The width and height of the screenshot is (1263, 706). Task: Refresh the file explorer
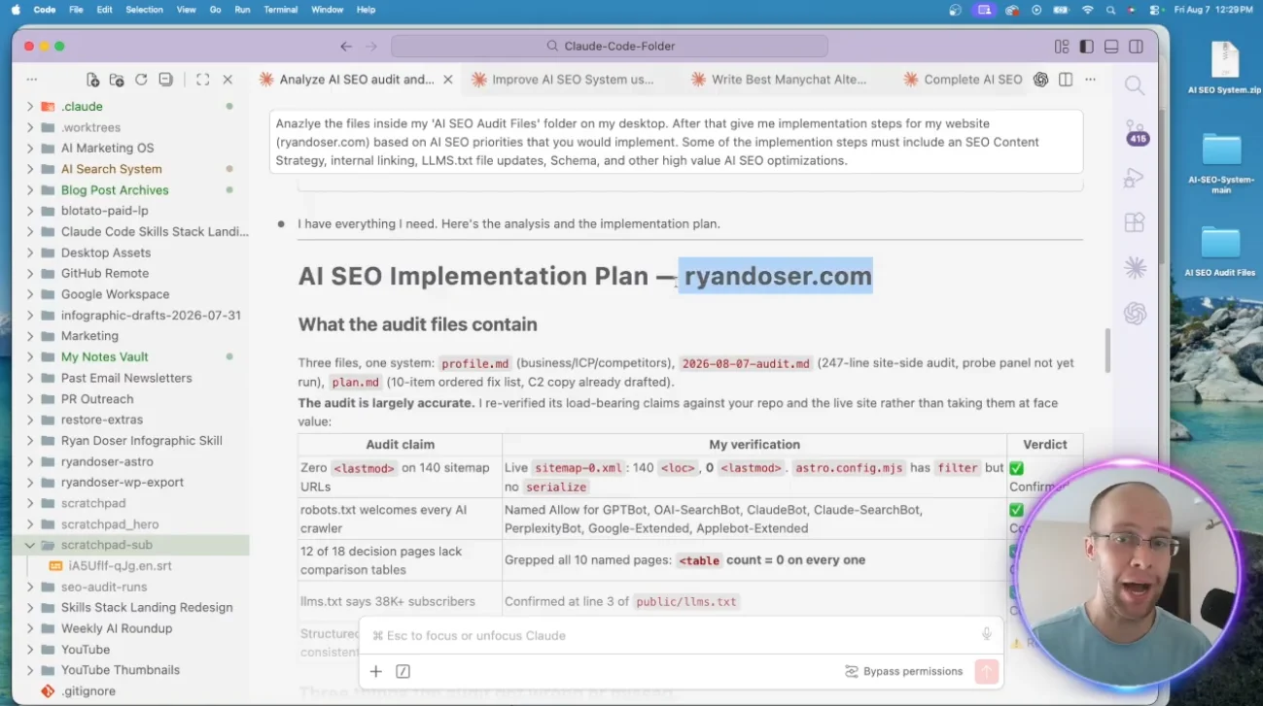click(141, 80)
